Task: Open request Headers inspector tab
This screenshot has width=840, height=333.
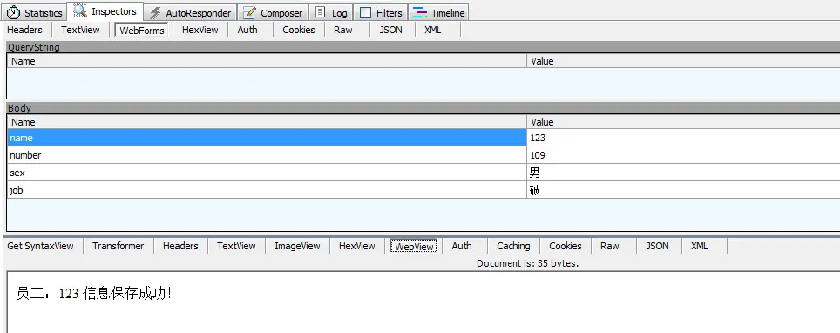Action: (x=24, y=30)
